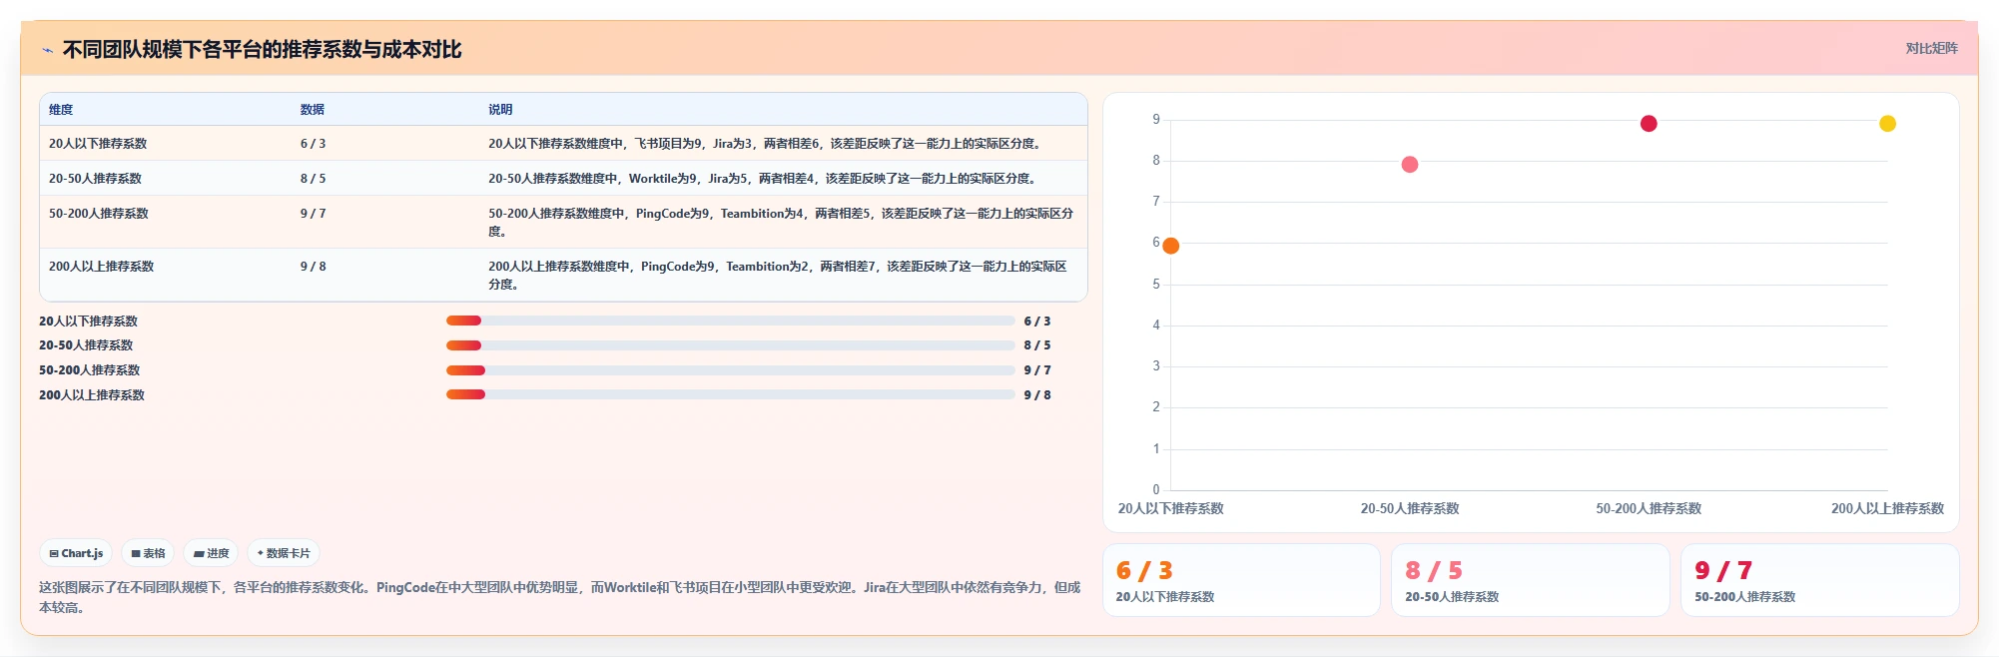Click the 进度 tag chip

211,553
